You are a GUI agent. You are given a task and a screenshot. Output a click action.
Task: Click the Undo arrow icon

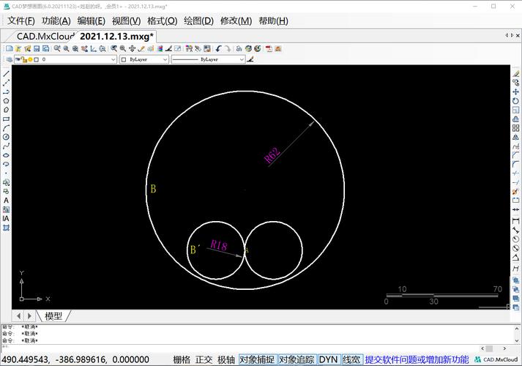[x=218, y=49]
